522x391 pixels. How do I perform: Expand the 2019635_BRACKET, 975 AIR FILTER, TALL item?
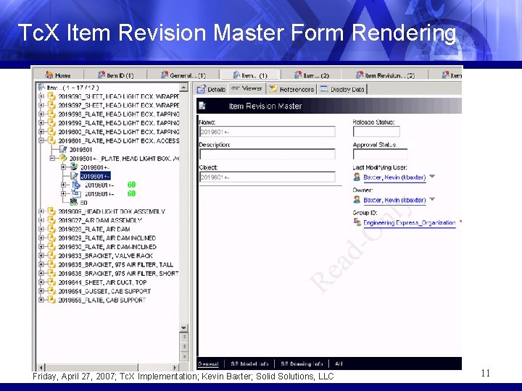coord(41,264)
